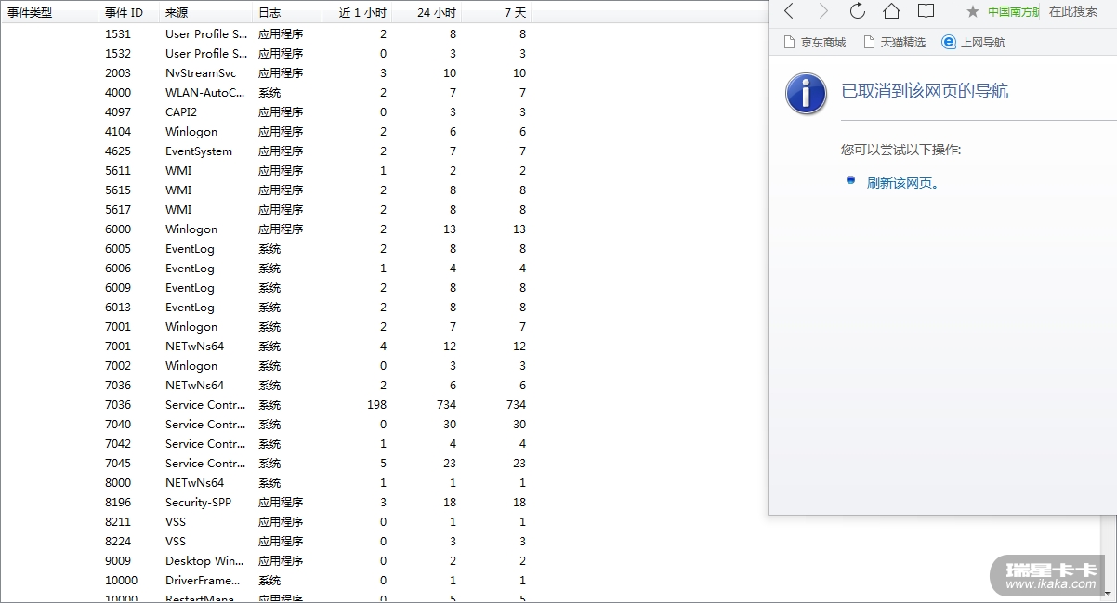
Task: Open the reading book icon in browser
Action: 926,11
